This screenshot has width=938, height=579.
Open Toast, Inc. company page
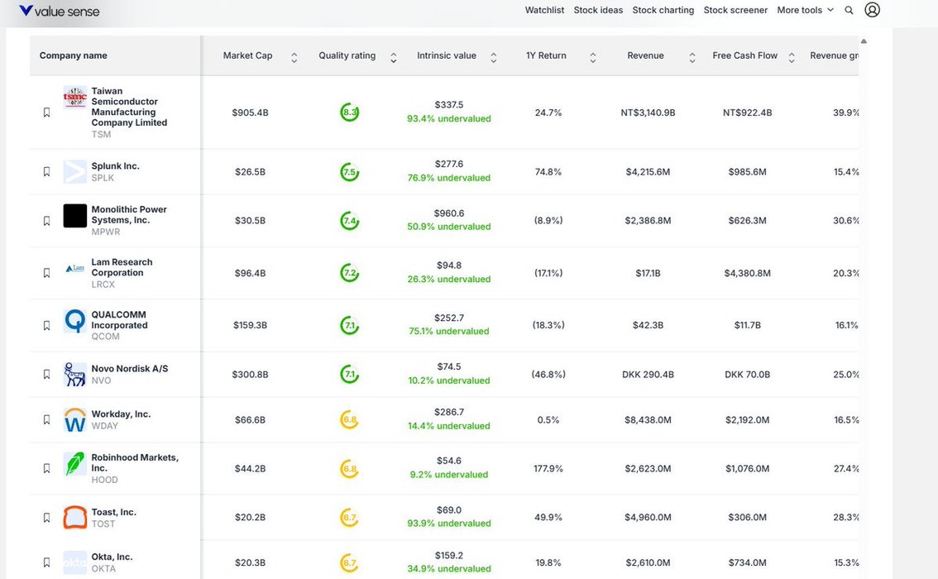coord(113,512)
